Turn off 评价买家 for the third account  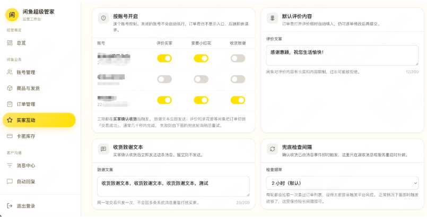[164, 100]
